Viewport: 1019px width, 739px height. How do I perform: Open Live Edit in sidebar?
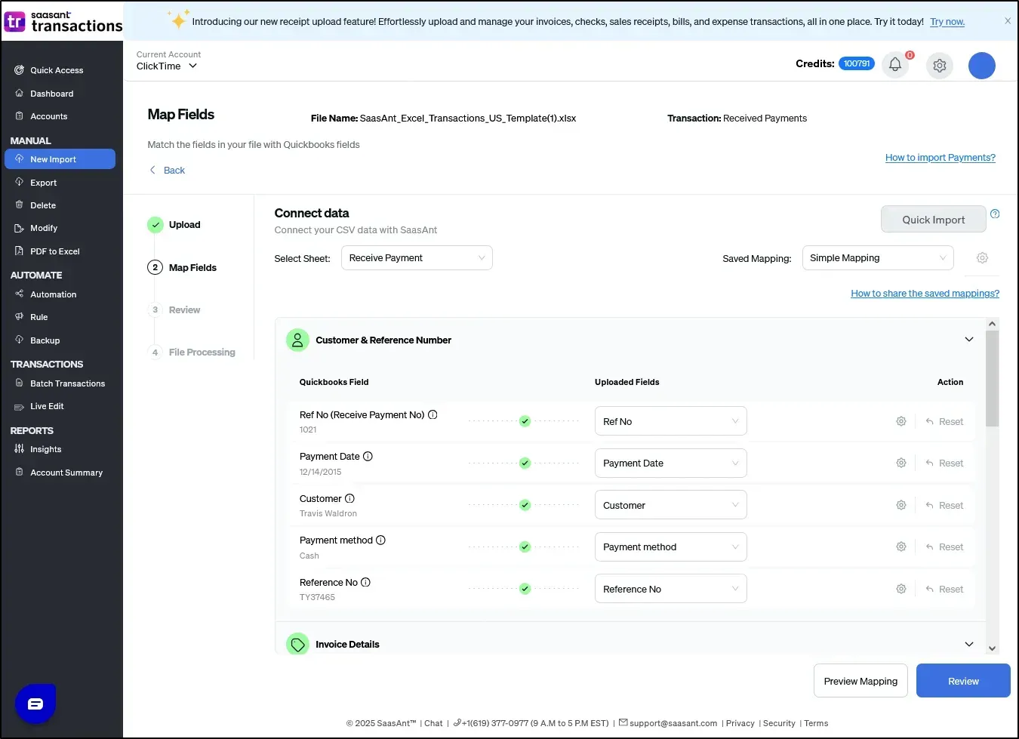[x=47, y=406]
